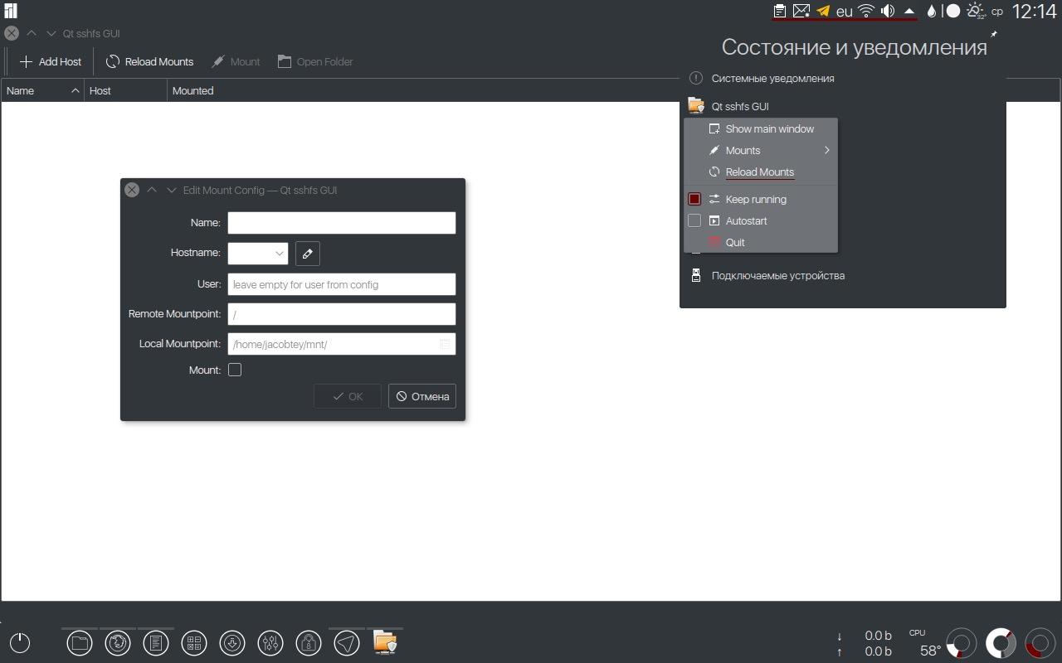
Task: Open the application launcher at top-left
Action: pyautogui.click(x=11, y=11)
